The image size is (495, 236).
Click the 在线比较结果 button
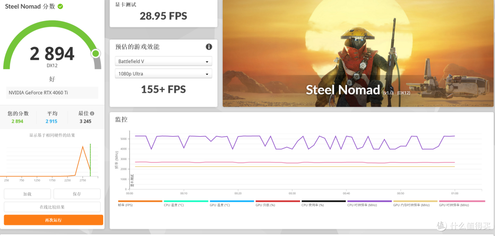tap(52, 207)
